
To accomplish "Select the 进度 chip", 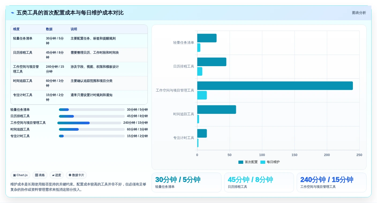I will point(56,175).
